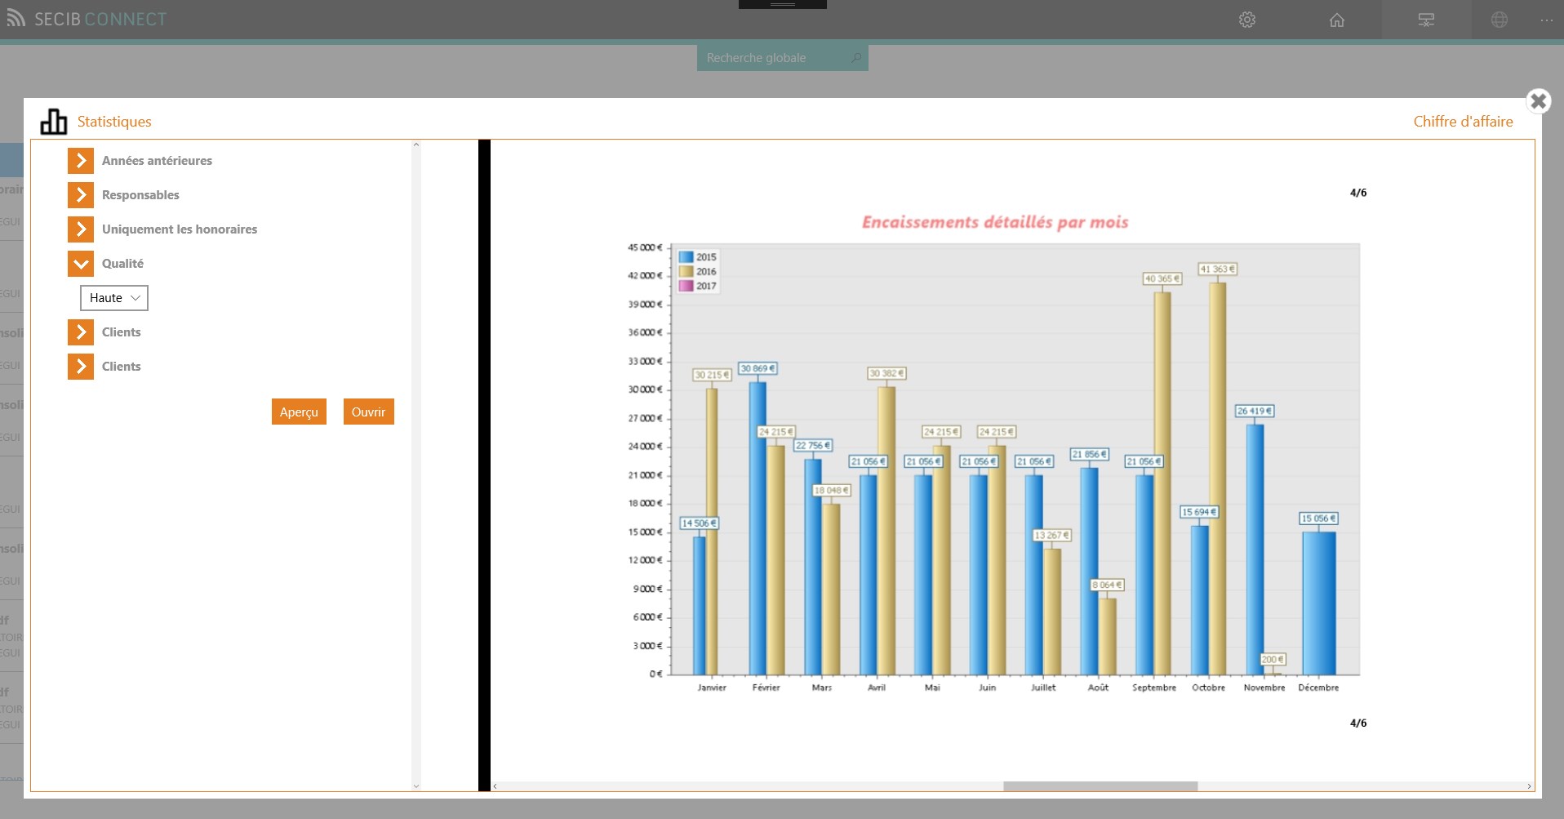The width and height of the screenshot is (1564, 819).
Task: Click the 30 869 € value label
Action: pyautogui.click(x=758, y=368)
